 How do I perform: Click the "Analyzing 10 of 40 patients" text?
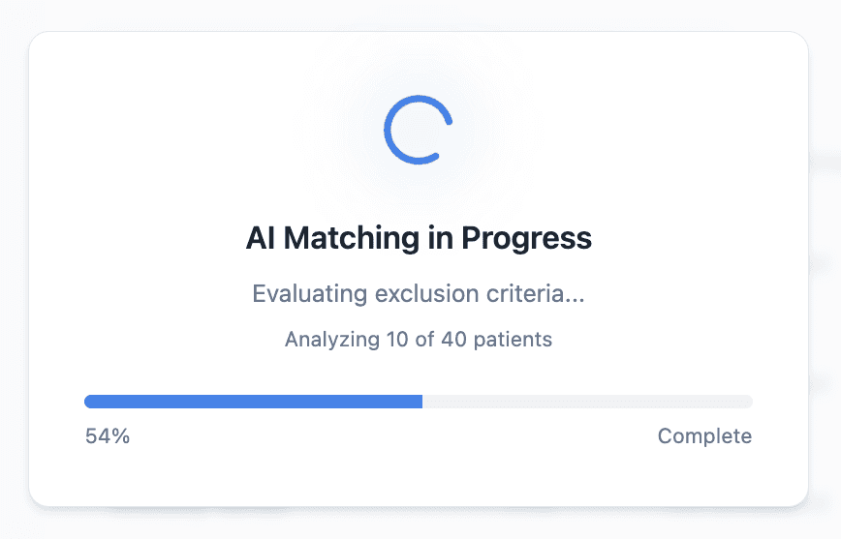pos(419,340)
